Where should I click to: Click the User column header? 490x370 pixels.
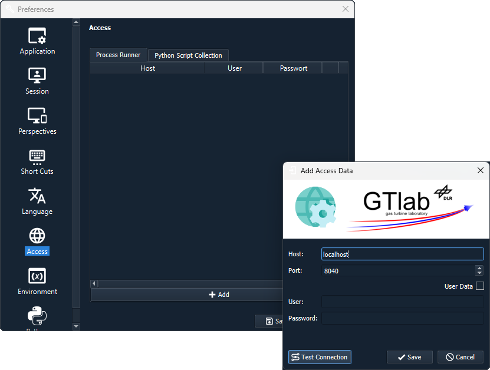234,68
